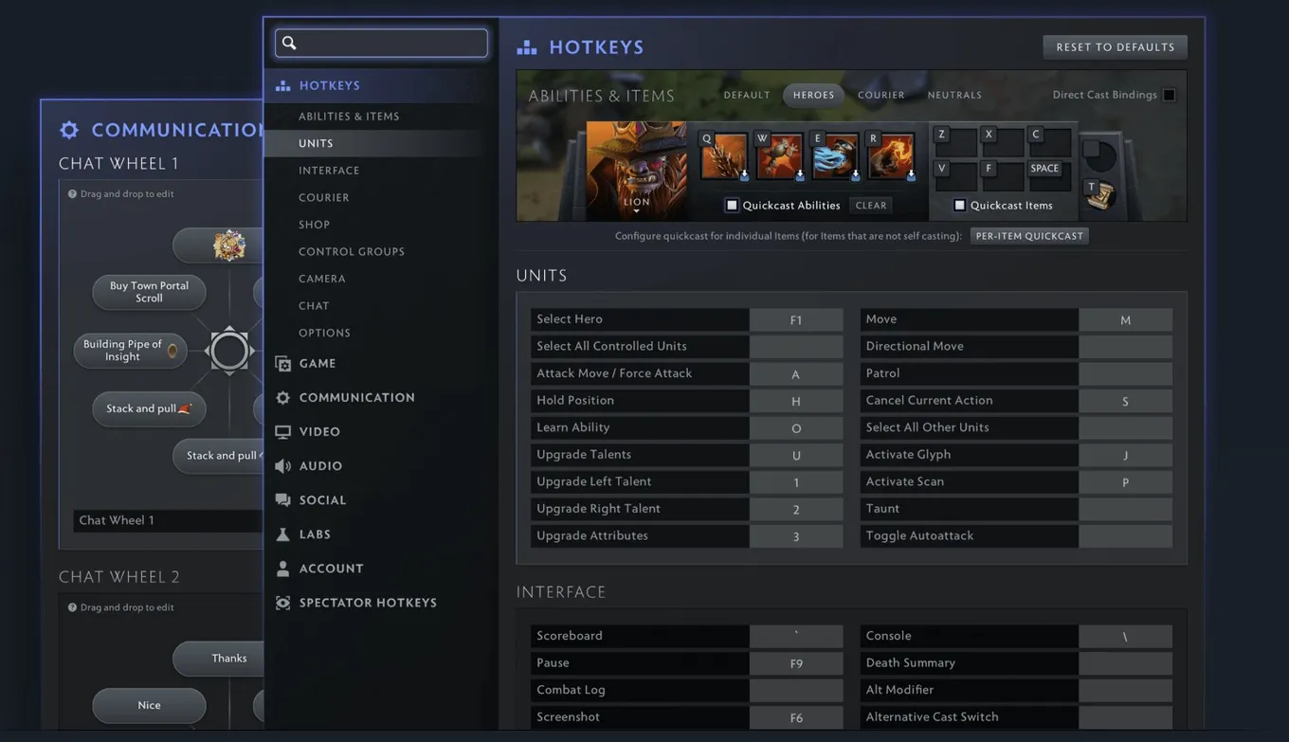Click the Buy Town Portal Scroll chat wheel entry

tap(149, 292)
